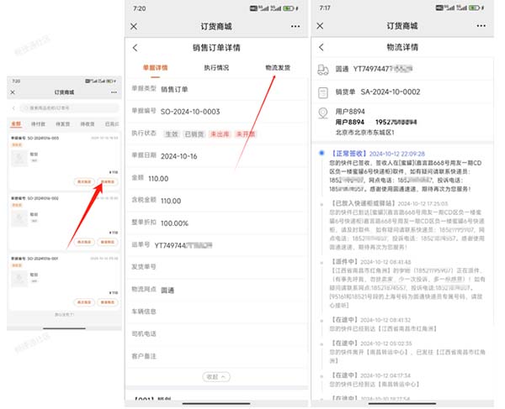Open the three-dot menu on the 销售订单详情 screen

point(295,24)
